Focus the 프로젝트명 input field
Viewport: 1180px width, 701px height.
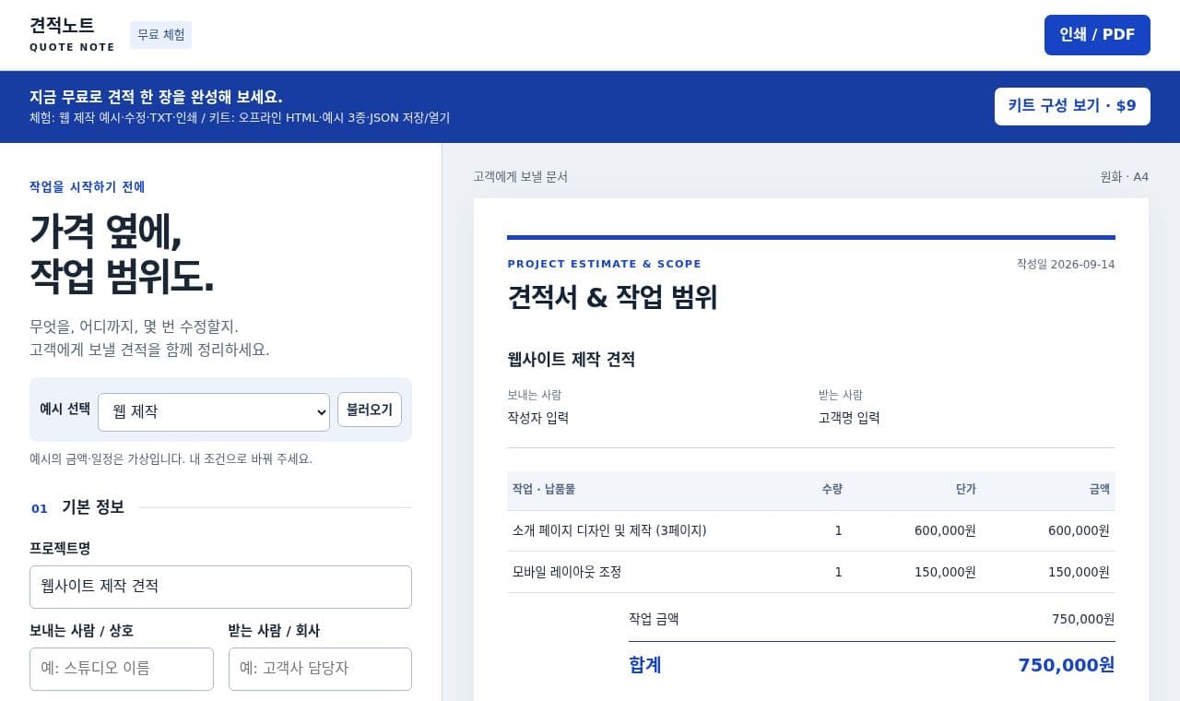click(220, 587)
